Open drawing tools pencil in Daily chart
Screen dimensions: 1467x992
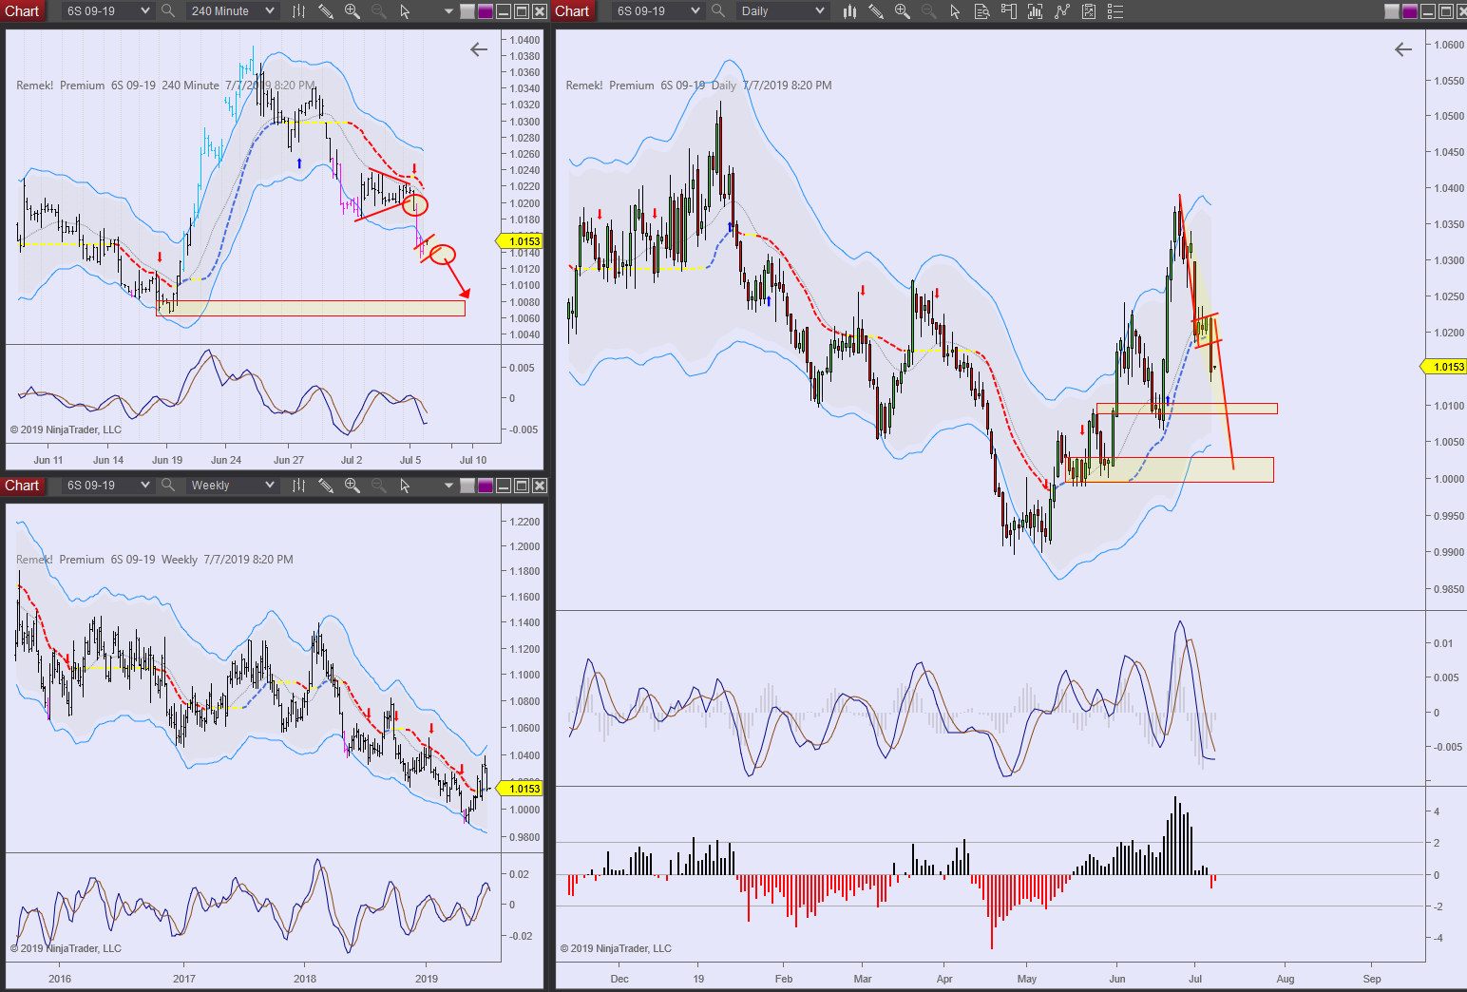coord(876,11)
